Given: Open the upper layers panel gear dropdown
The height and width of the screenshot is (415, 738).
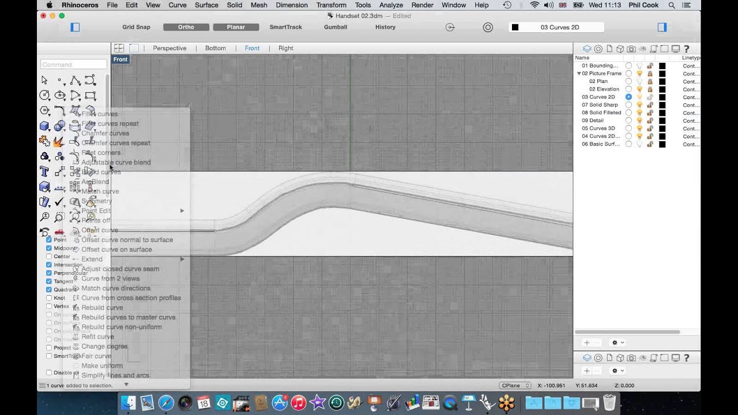Looking at the screenshot, I should click(618, 342).
